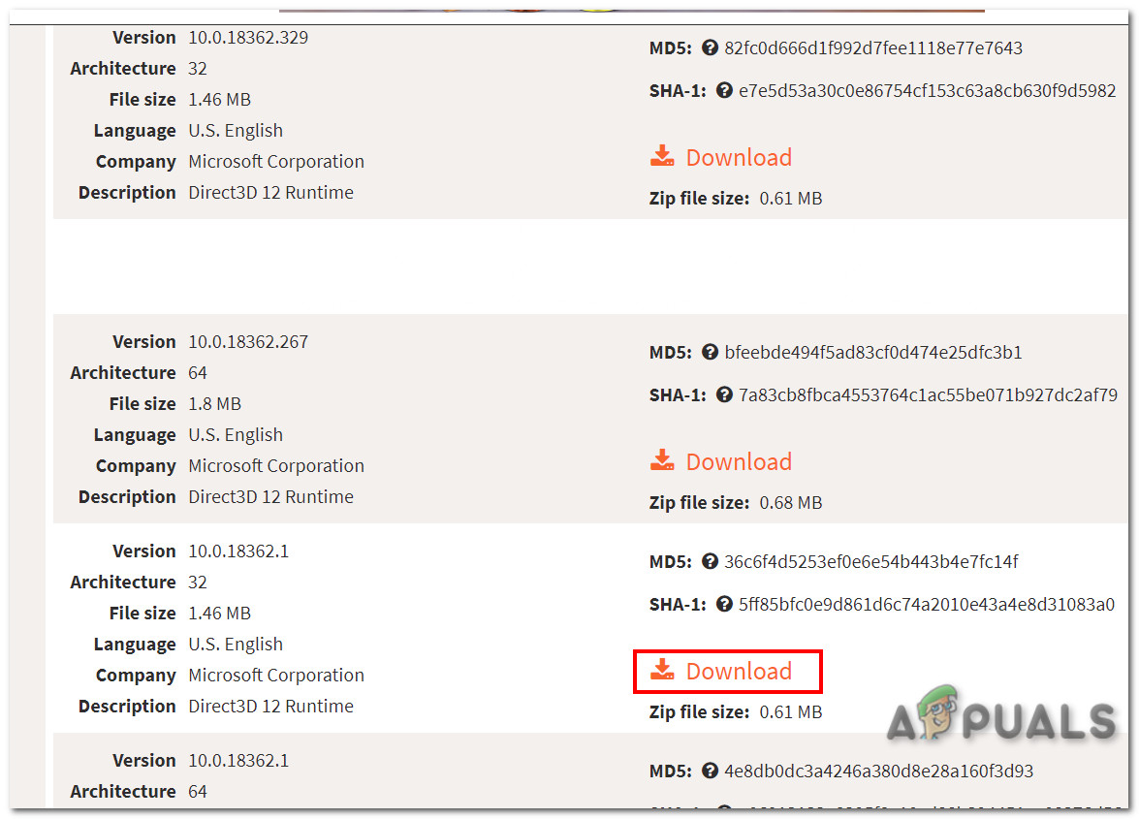Viewport: 1139px width, 819px height.
Task: Click the MD5 help icon for version 10.0.18362.329
Action: click(x=710, y=47)
